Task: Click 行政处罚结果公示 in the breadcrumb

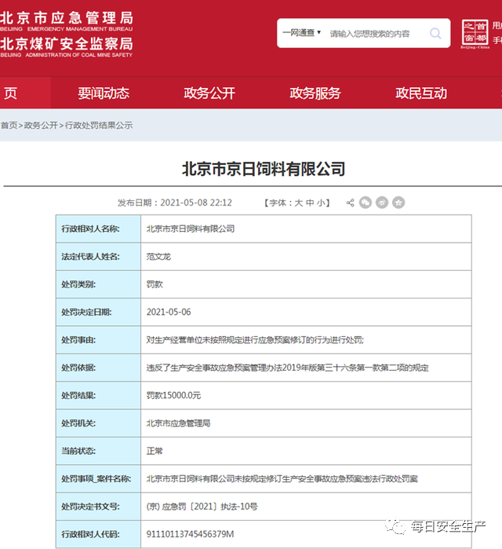Action: click(99, 126)
